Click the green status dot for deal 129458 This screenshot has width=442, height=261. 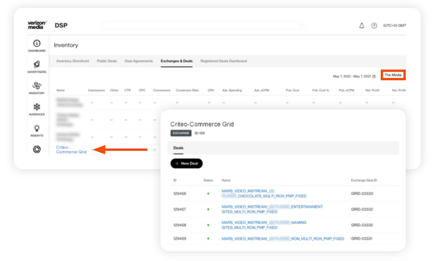[208, 225]
